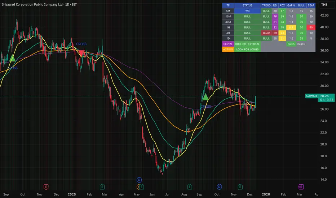Image resolution: width=336 pixels, height=198 pixels.
Task: Open the THB currency selector
Action: coord(324,5)
